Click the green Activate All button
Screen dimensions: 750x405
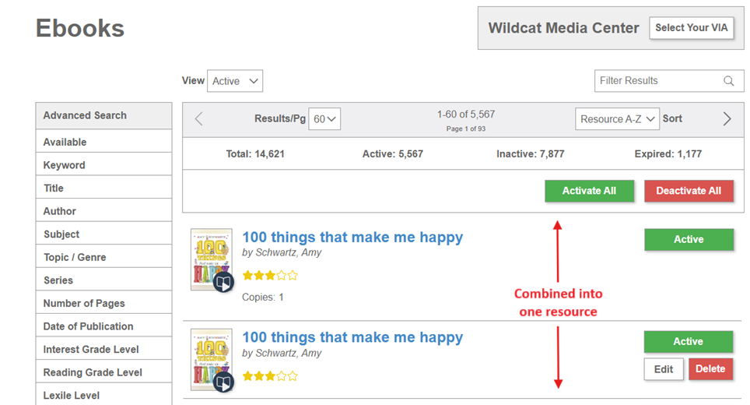pyautogui.click(x=589, y=191)
